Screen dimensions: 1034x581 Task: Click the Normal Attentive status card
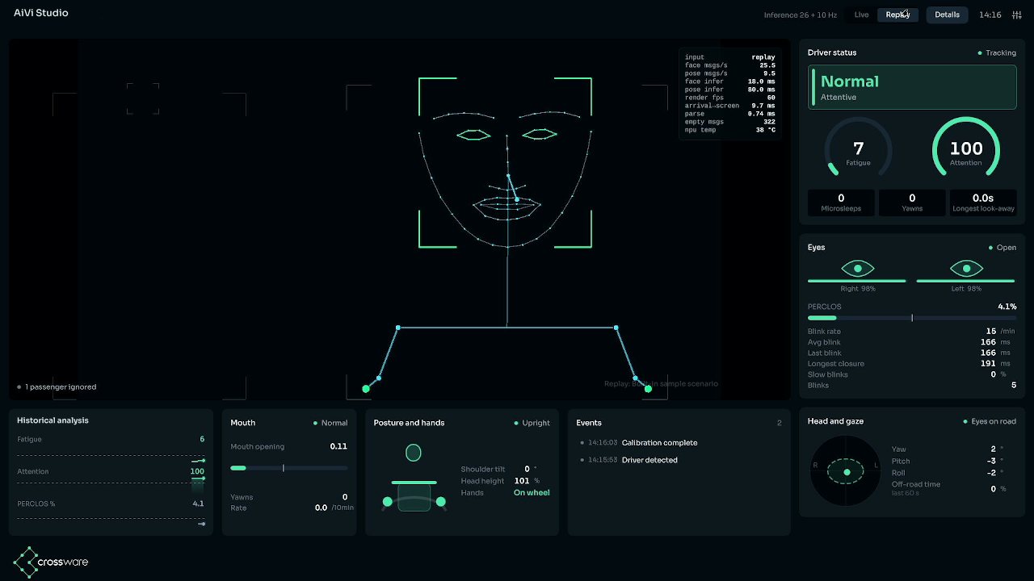click(912, 87)
